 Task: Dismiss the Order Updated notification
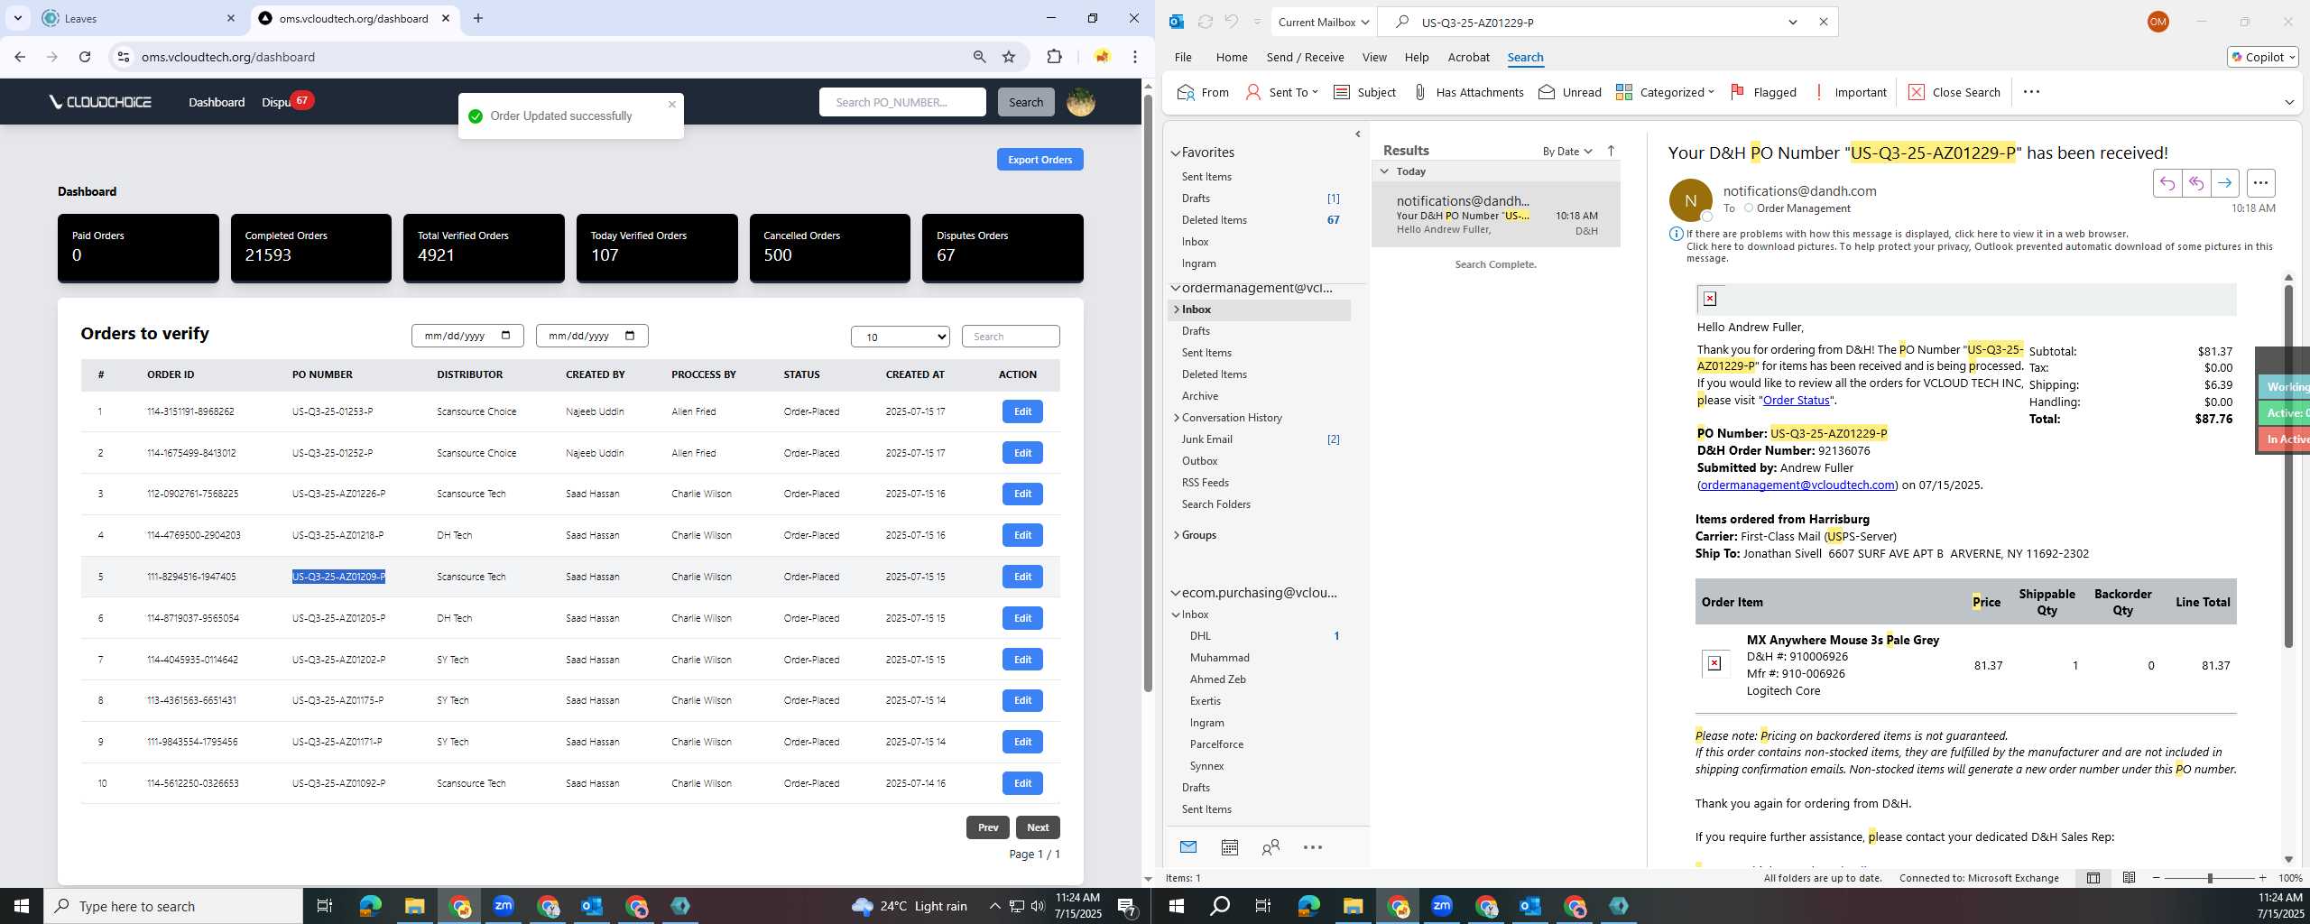click(671, 105)
